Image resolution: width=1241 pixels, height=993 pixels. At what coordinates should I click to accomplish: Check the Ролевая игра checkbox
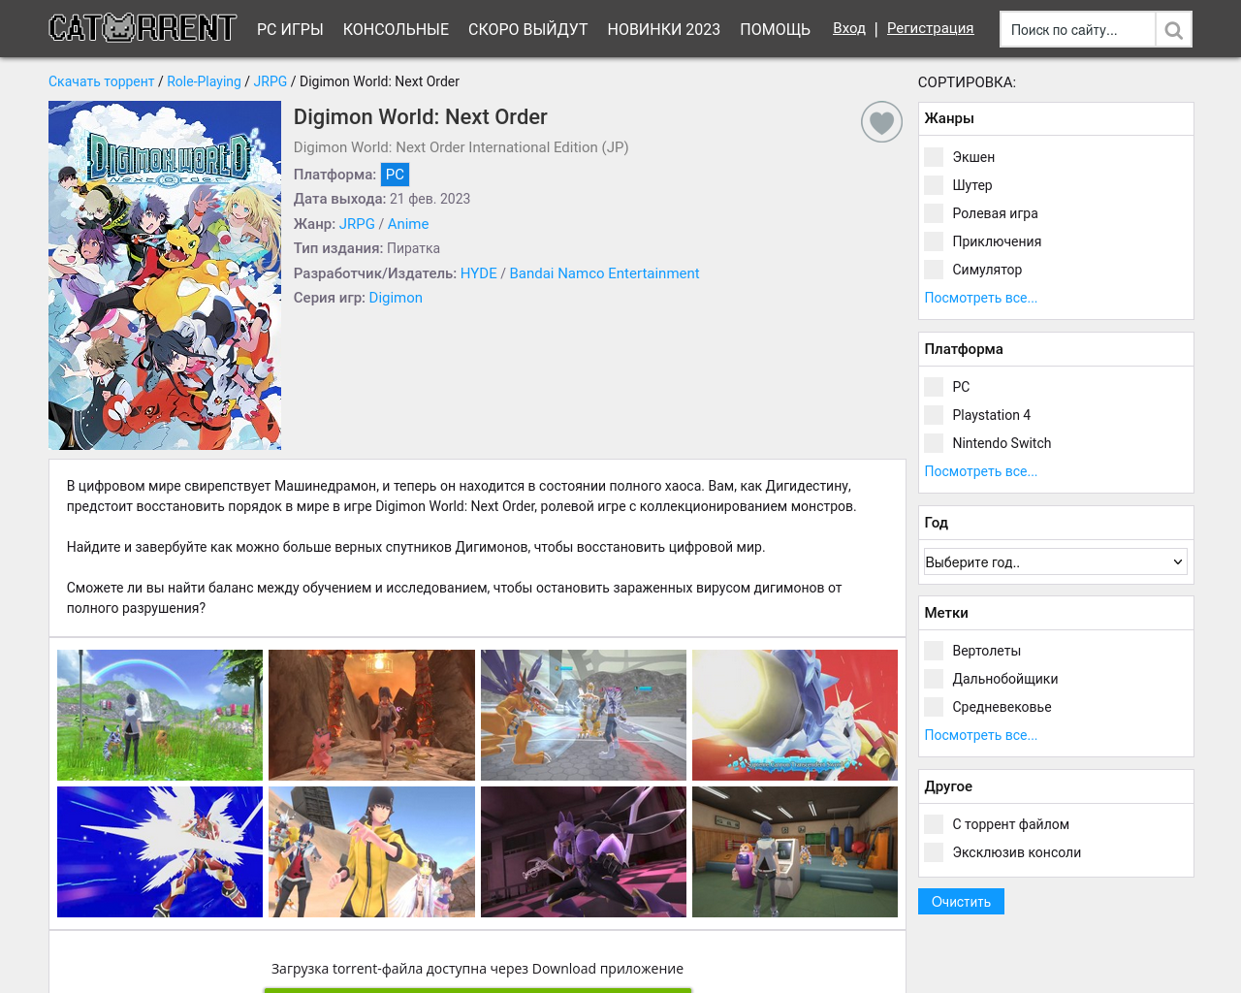(934, 213)
